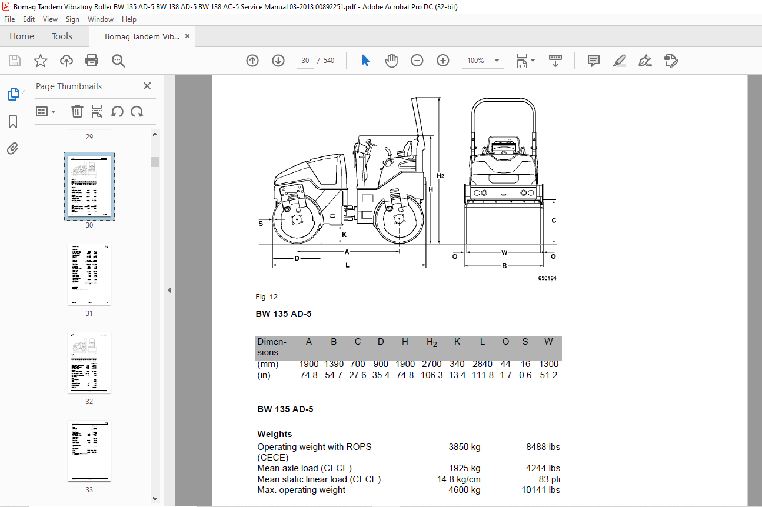The width and height of the screenshot is (762, 507).
Task: Click the 'Weights' heading text
Action: pos(275,434)
